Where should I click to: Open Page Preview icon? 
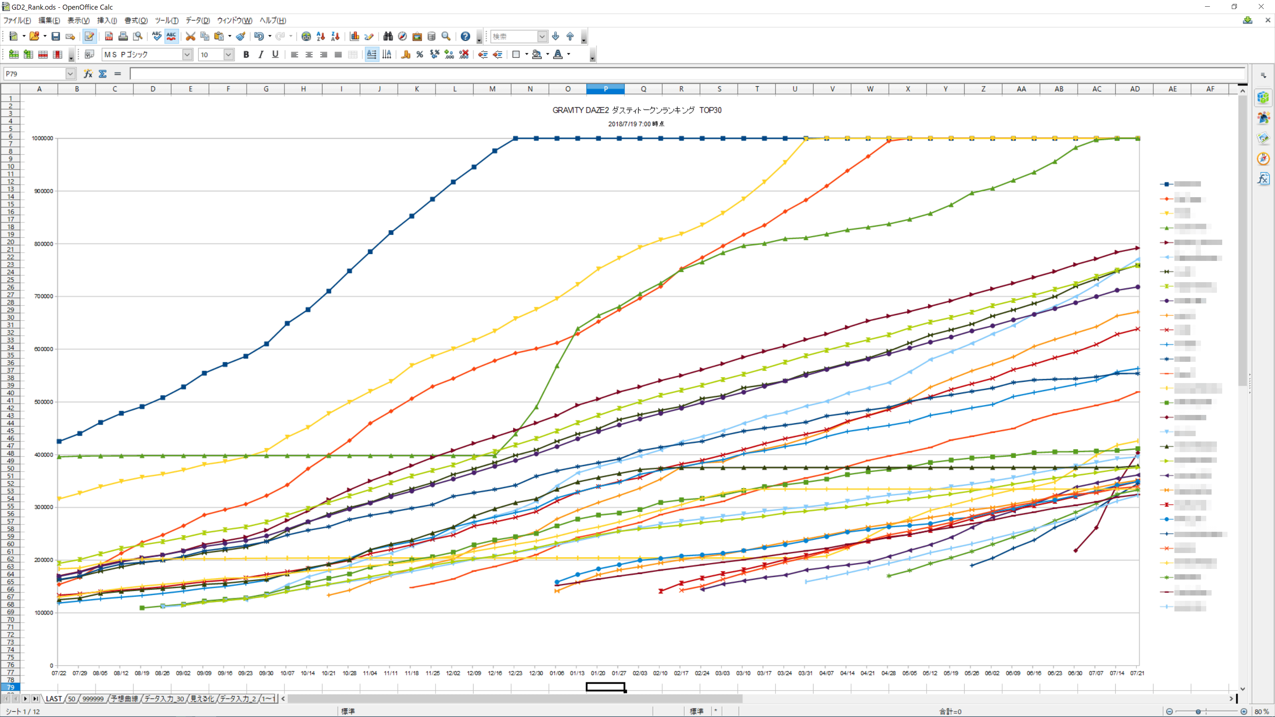pos(137,36)
